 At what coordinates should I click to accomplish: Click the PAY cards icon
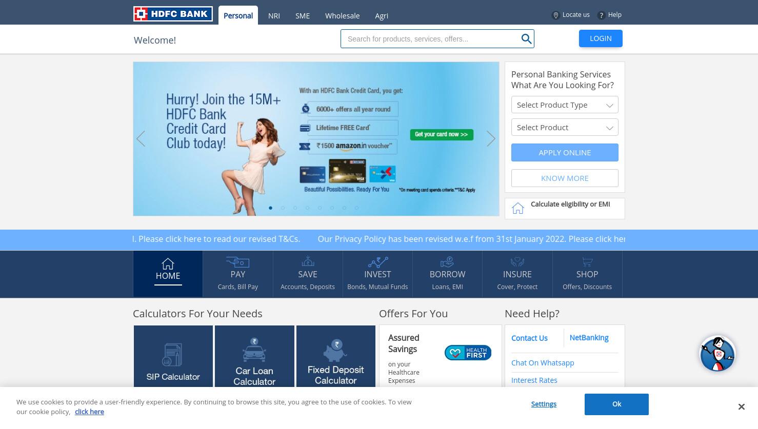click(237, 261)
